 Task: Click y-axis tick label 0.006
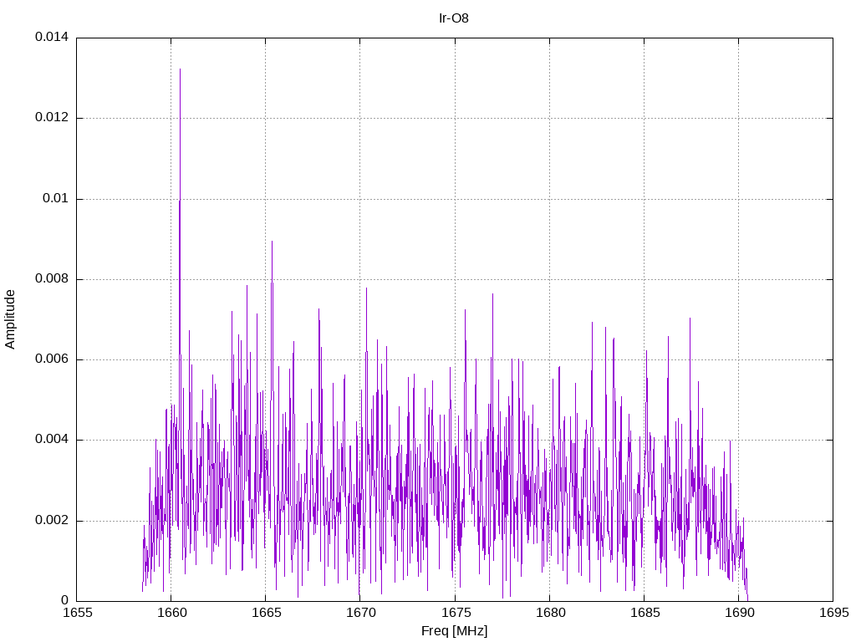pos(52,359)
